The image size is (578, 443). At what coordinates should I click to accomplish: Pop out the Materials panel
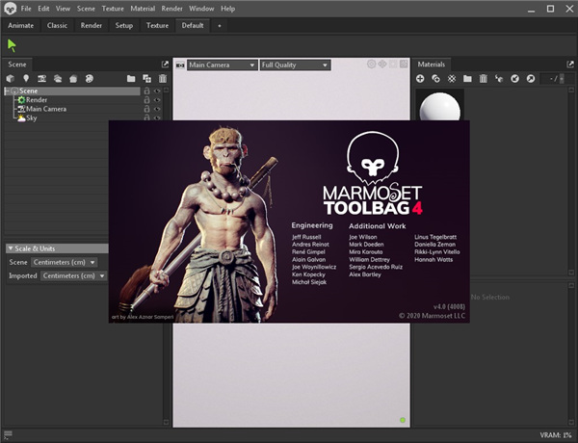point(569,65)
